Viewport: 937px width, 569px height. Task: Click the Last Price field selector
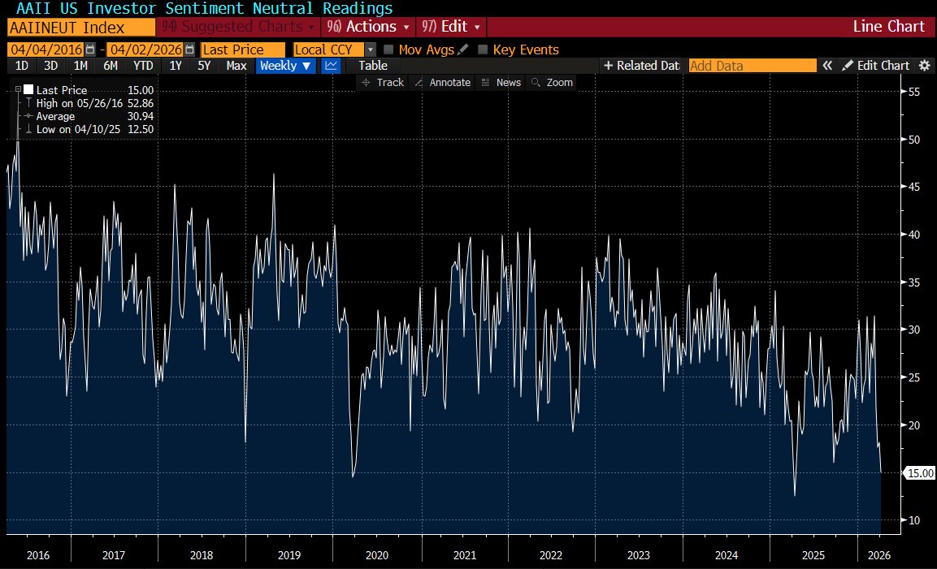point(243,50)
